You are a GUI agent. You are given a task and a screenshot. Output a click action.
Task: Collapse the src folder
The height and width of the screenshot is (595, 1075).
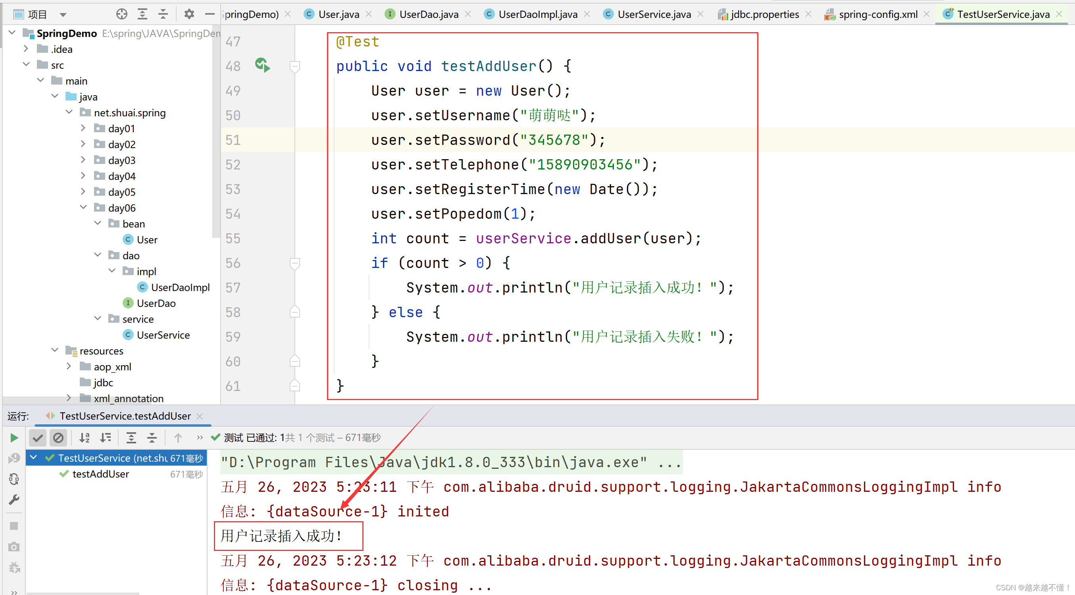coord(26,64)
